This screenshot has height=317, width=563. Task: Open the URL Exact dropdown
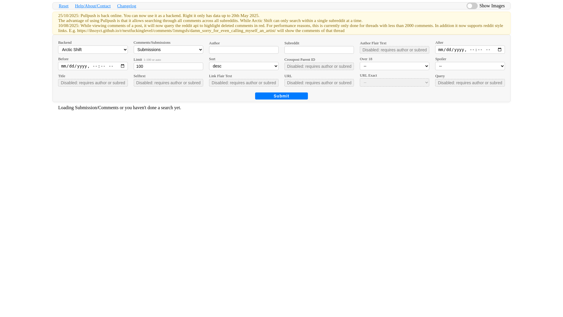tap(394, 82)
